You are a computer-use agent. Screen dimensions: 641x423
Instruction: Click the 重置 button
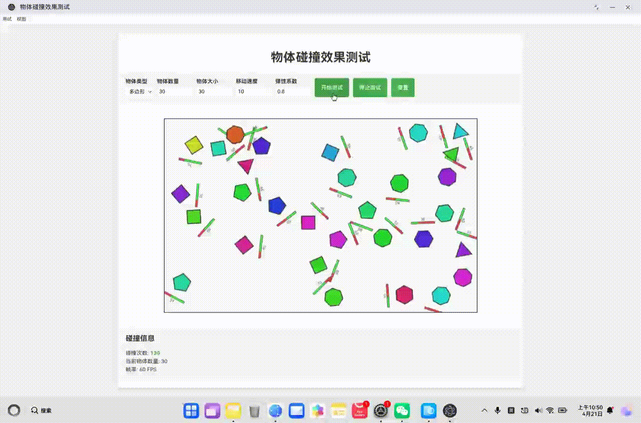[403, 87]
